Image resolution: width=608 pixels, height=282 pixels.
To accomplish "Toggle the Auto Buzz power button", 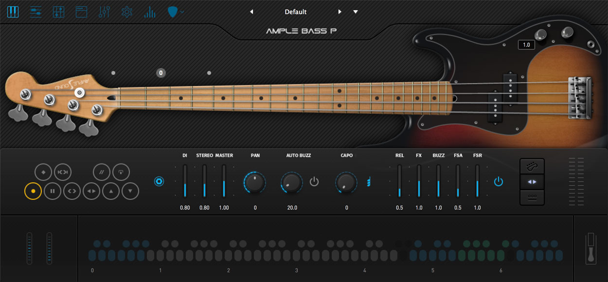I will (x=314, y=182).
